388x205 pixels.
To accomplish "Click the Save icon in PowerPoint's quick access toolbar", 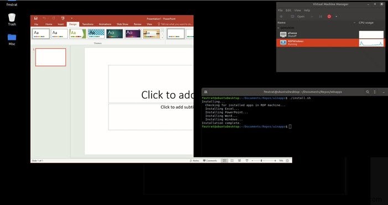I will click(36, 18).
